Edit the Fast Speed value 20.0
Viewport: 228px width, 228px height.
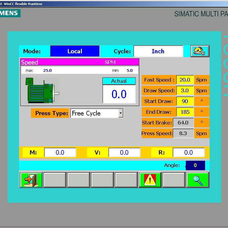[x=185, y=80]
